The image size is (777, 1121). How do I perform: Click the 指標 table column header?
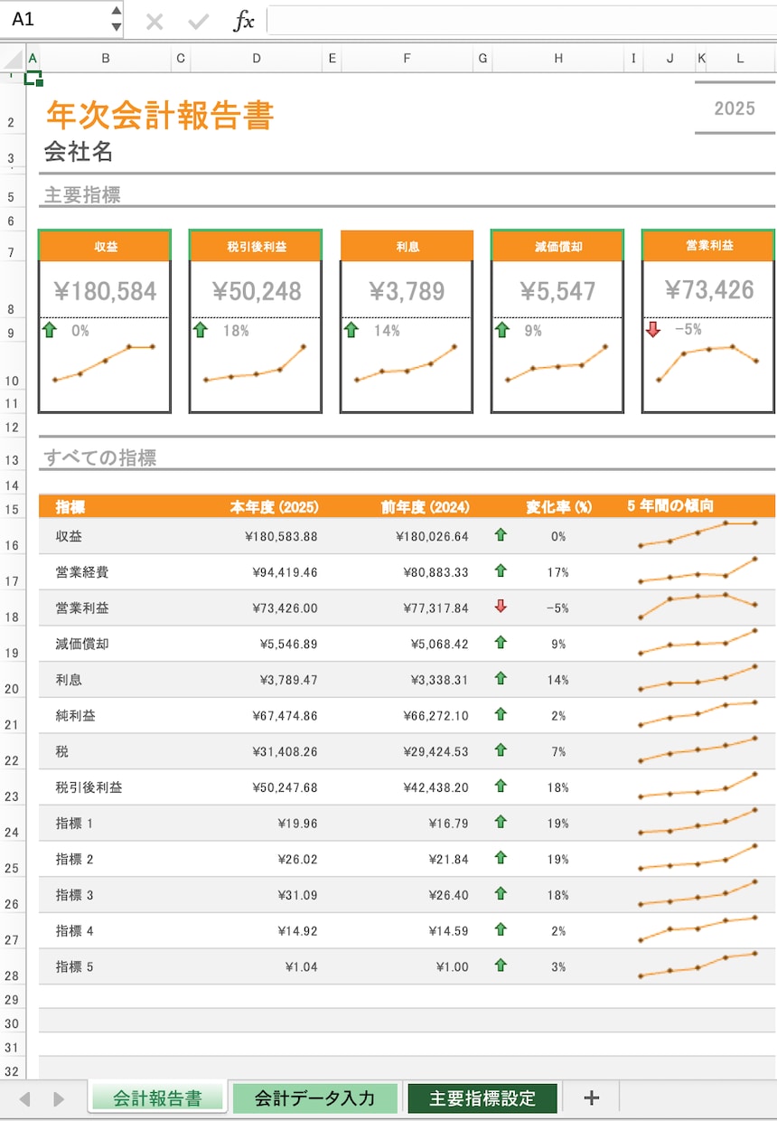click(x=70, y=506)
